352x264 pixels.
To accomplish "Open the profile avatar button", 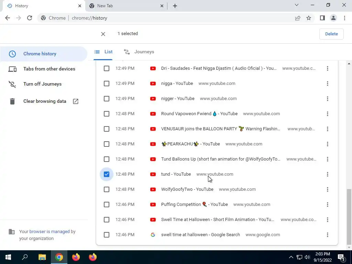I will 333,18.
